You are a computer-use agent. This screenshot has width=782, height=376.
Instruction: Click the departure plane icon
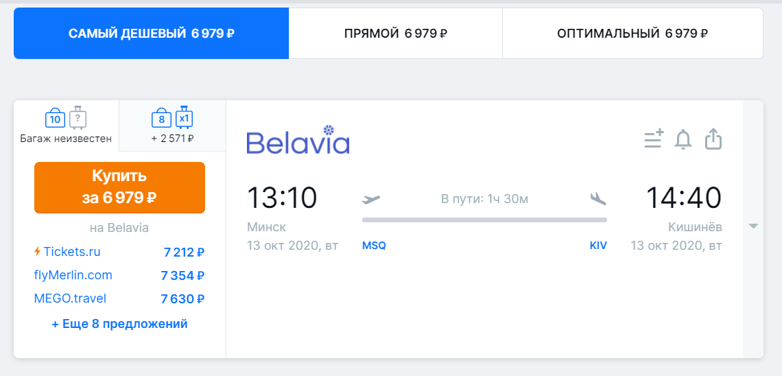tap(371, 200)
